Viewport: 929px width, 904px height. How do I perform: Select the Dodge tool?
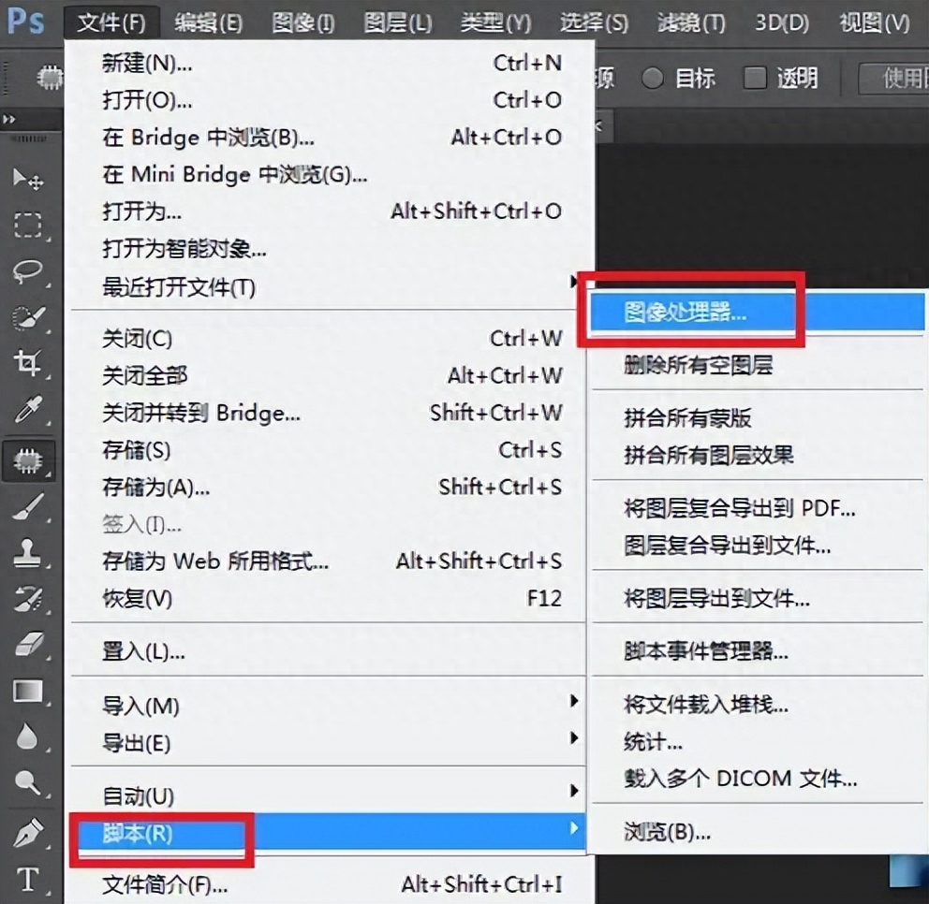coord(28,782)
